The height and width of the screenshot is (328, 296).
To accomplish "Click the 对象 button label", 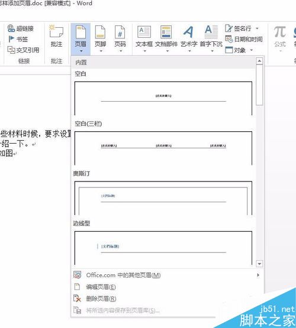I will click(240, 50).
